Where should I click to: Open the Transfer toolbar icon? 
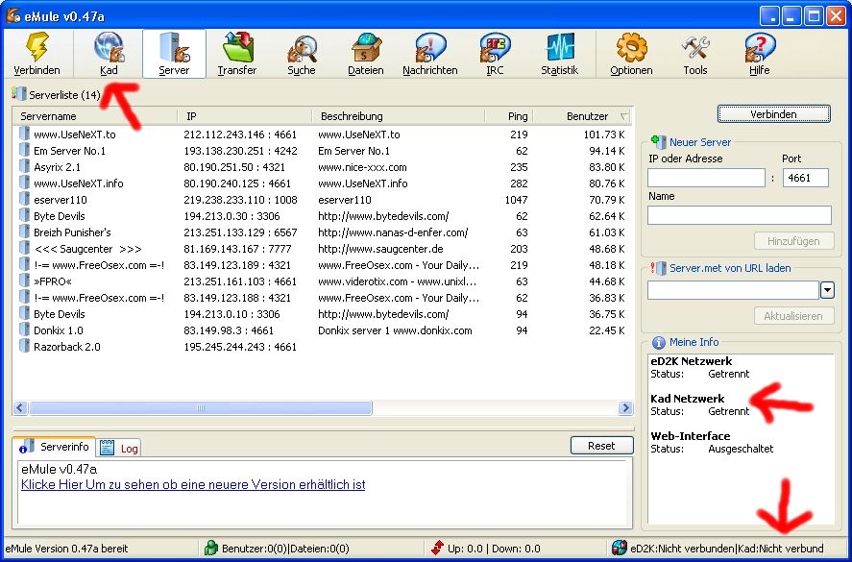click(x=237, y=47)
